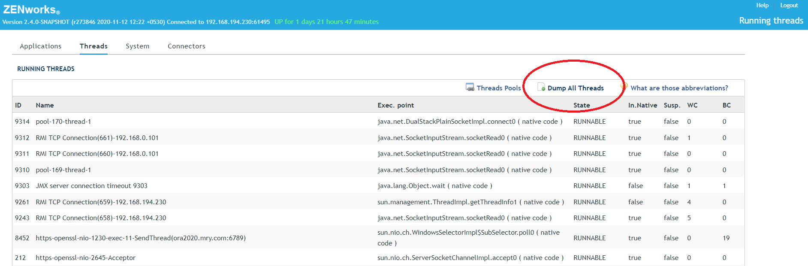Image resolution: width=808 pixels, height=266 pixels.
Task: Click RMI TCP Connection(659)-192.168.194.230 thread
Action: coord(101,202)
